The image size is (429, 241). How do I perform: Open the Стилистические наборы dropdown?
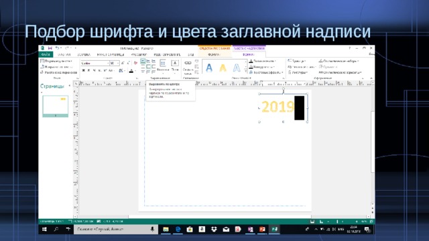[339, 61]
